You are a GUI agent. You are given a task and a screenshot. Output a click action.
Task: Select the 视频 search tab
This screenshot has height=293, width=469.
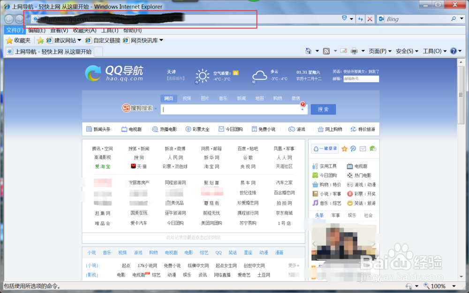coord(187,98)
